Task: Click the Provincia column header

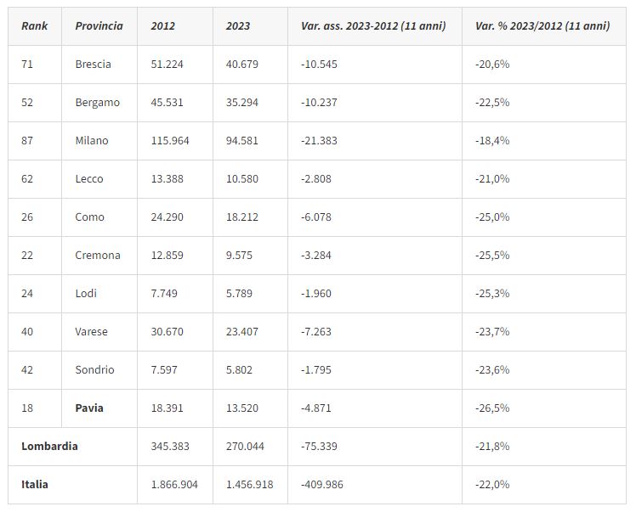Action: 99,26
